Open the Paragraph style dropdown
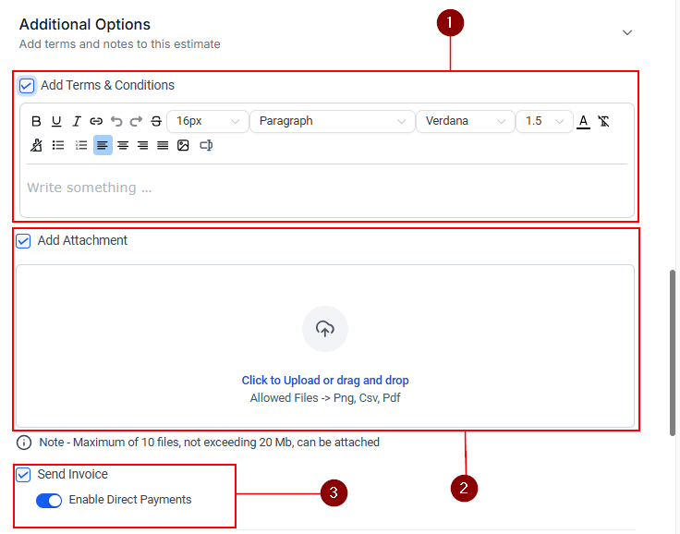This screenshot has height=534, width=680. click(x=333, y=121)
